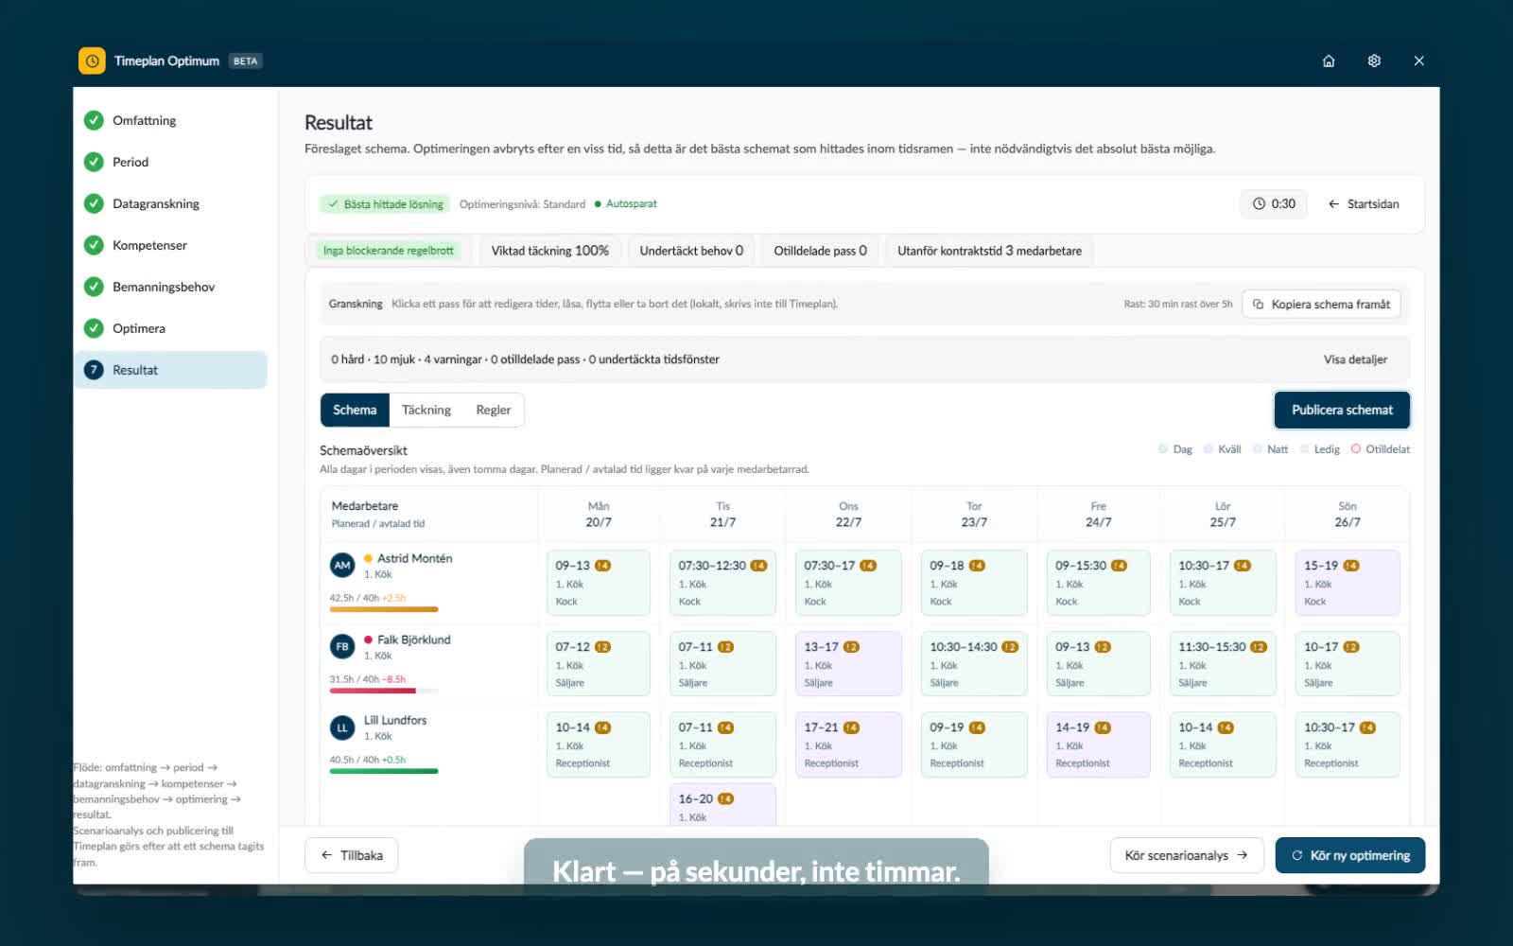Click the Datagranskning step checkmark icon
The width and height of the screenshot is (1513, 946).
[94, 203]
